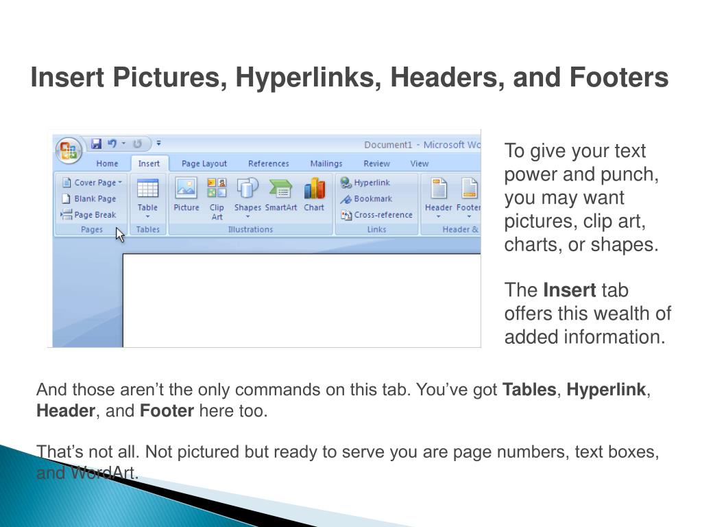The width and height of the screenshot is (702, 527).
Task: Insert a Blank Page
Action: tap(88, 198)
